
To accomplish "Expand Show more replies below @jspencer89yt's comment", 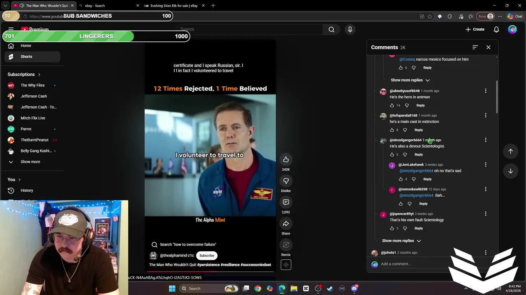I will 401,241.
